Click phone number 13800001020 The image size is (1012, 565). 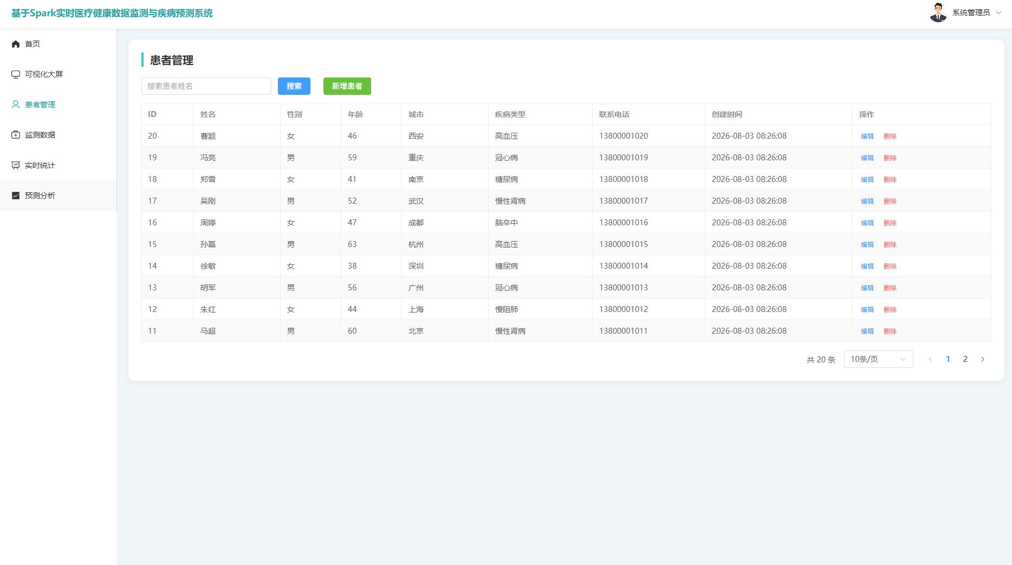(x=624, y=136)
